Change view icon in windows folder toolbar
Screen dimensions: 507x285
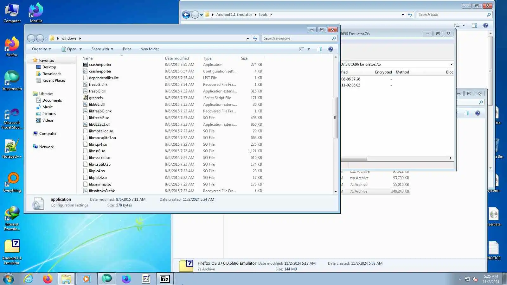[302, 49]
